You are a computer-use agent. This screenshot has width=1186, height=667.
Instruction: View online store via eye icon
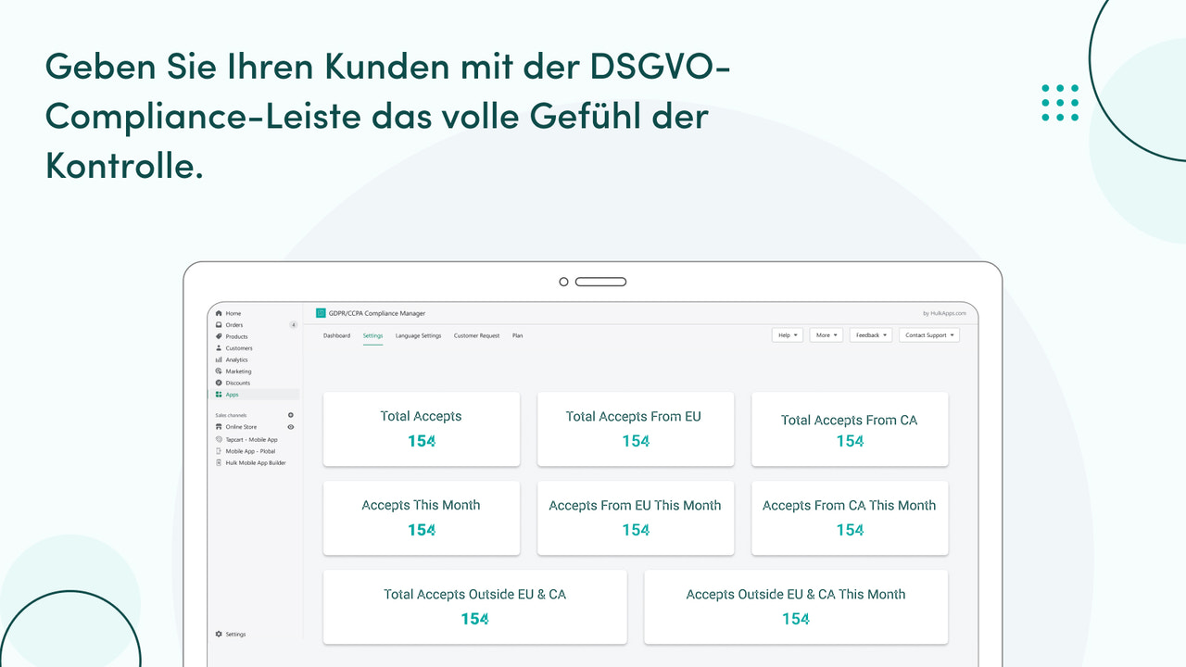click(x=291, y=427)
